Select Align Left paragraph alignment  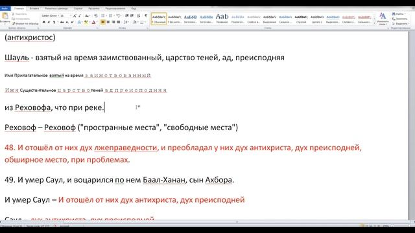point(102,22)
